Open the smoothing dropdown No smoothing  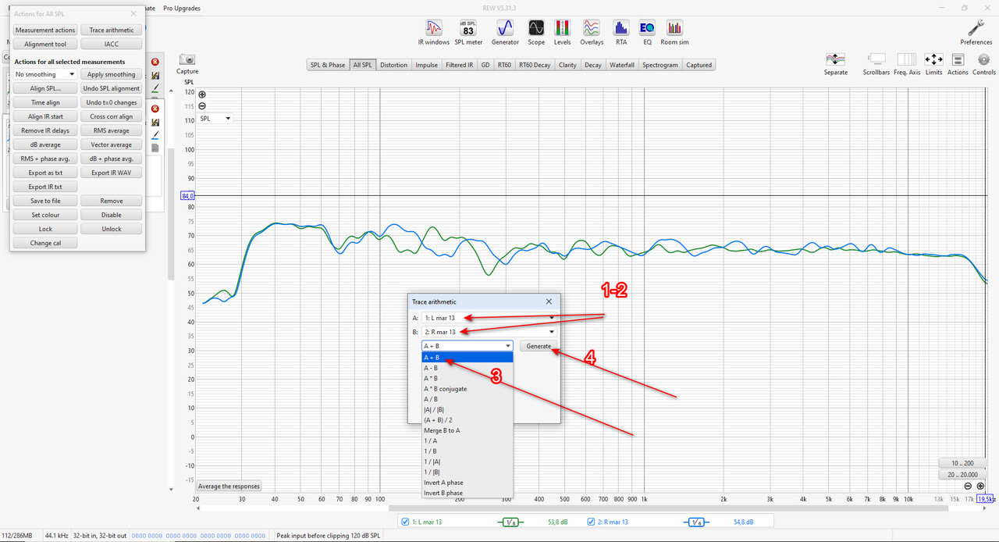tap(44, 74)
